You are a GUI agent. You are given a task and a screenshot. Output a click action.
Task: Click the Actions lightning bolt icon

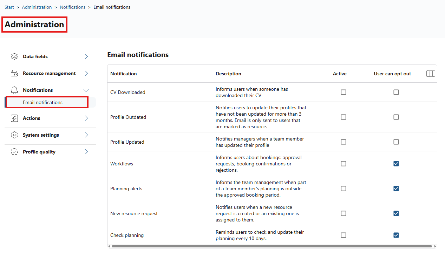tap(14, 118)
